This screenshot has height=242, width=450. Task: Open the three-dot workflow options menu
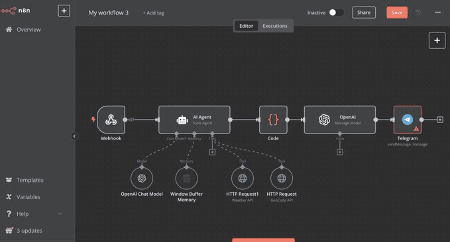437,13
